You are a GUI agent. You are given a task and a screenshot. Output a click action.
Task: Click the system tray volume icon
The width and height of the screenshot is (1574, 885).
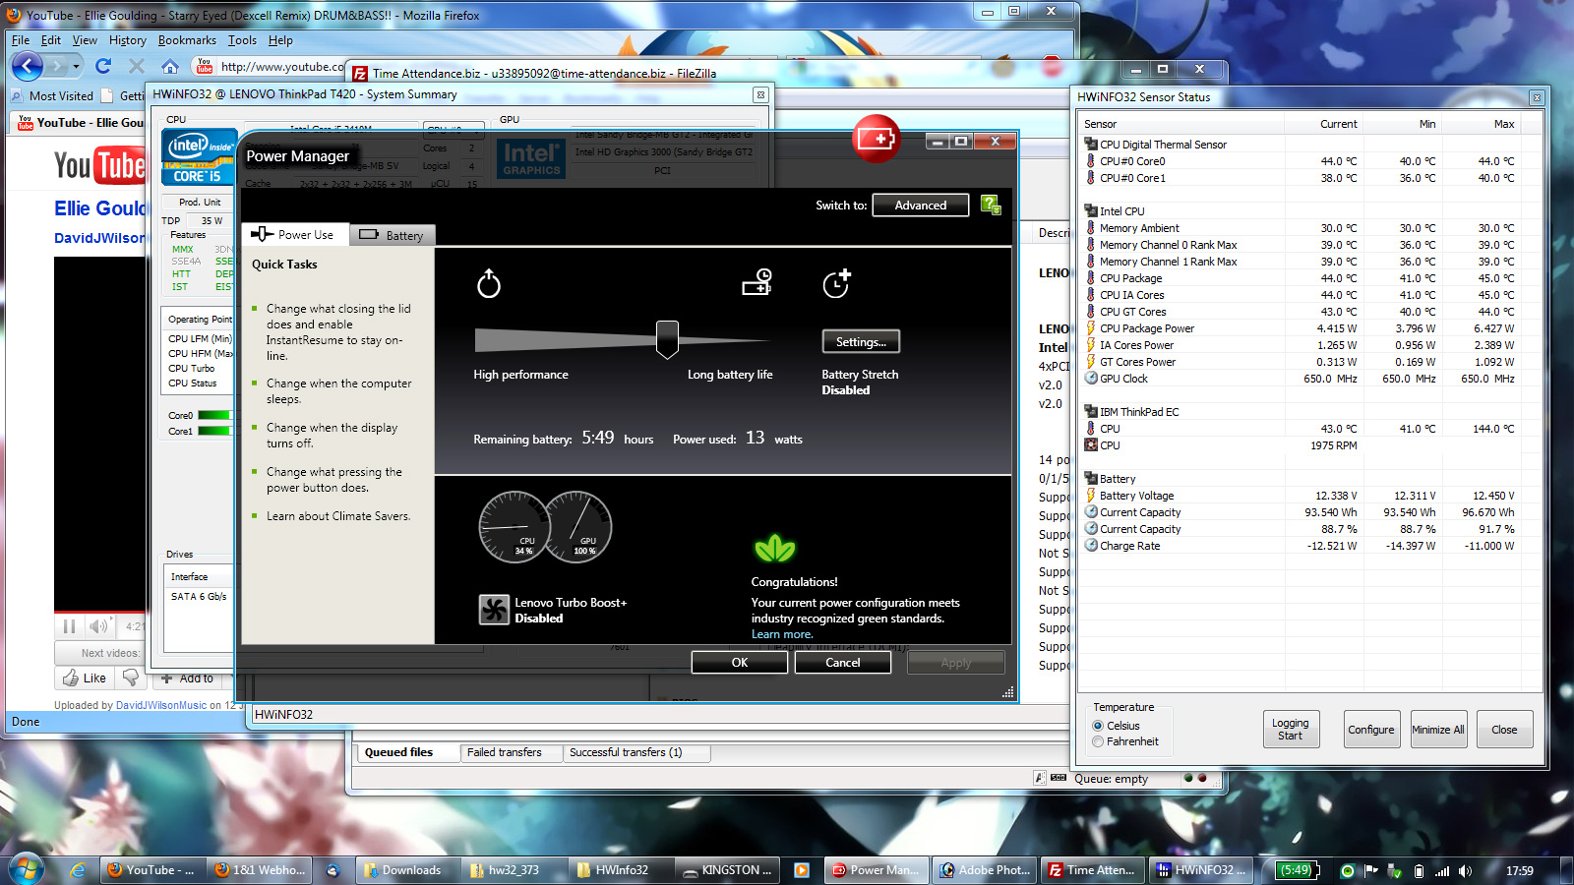tap(1466, 871)
